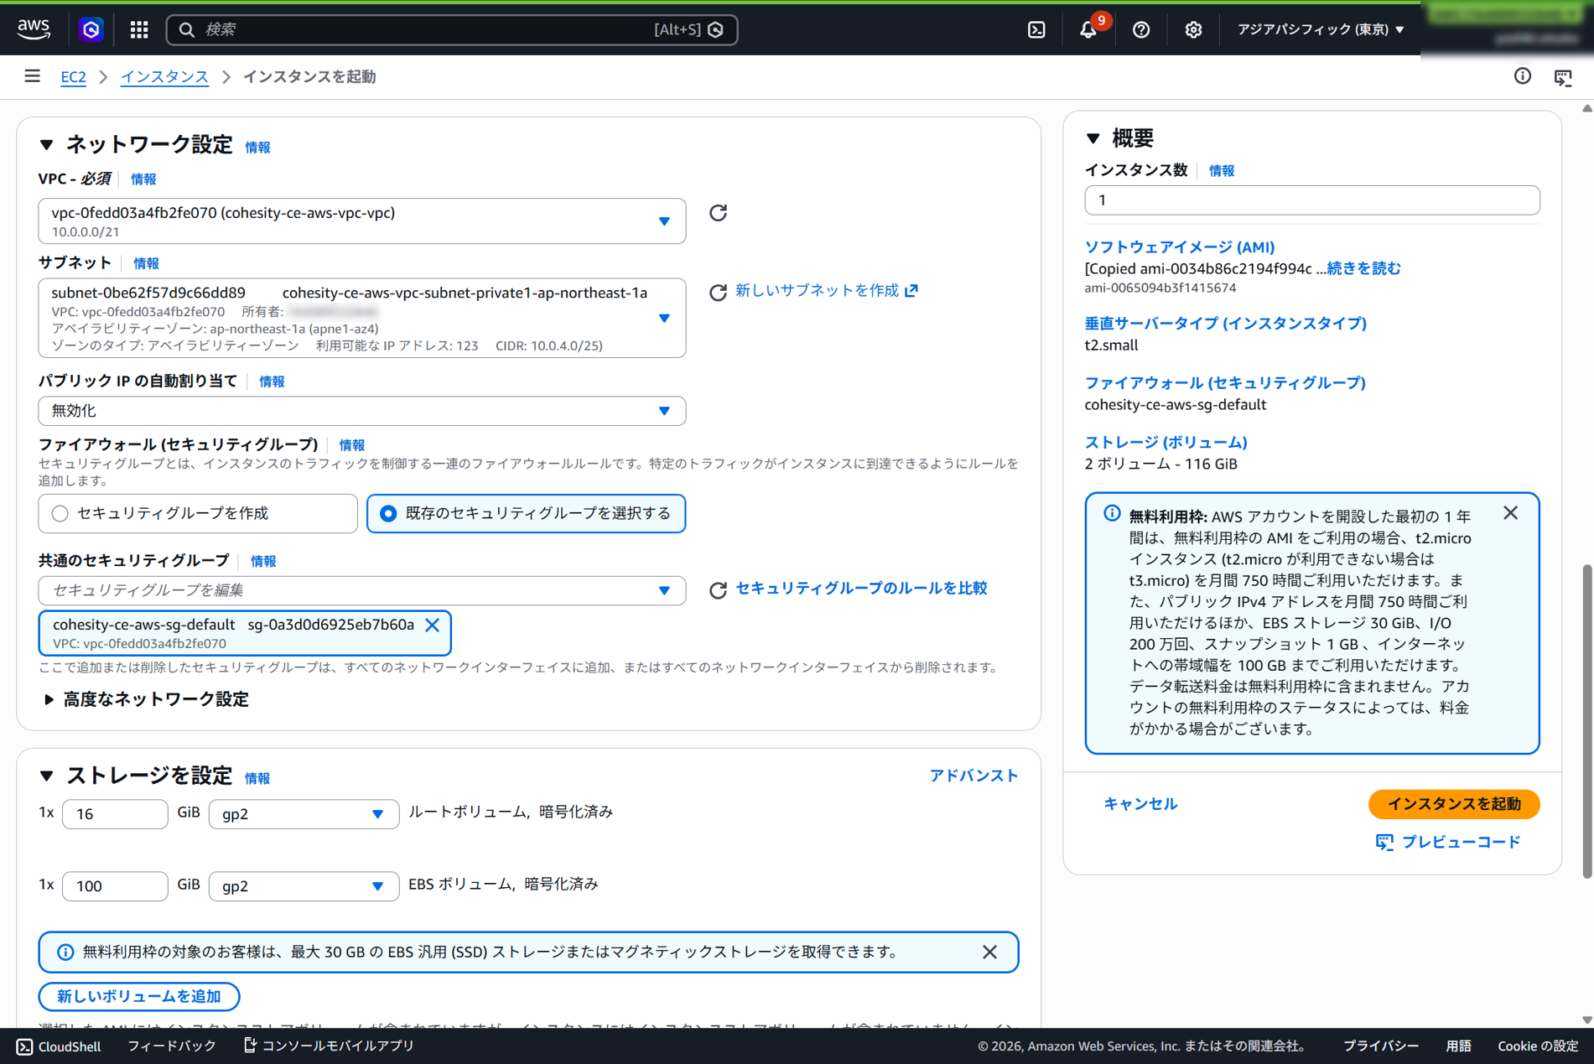Image resolution: width=1594 pixels, height=1064 pixels.
Task: Click the instance count input field
Action: pyautogui.click(x=1311, y=200)
